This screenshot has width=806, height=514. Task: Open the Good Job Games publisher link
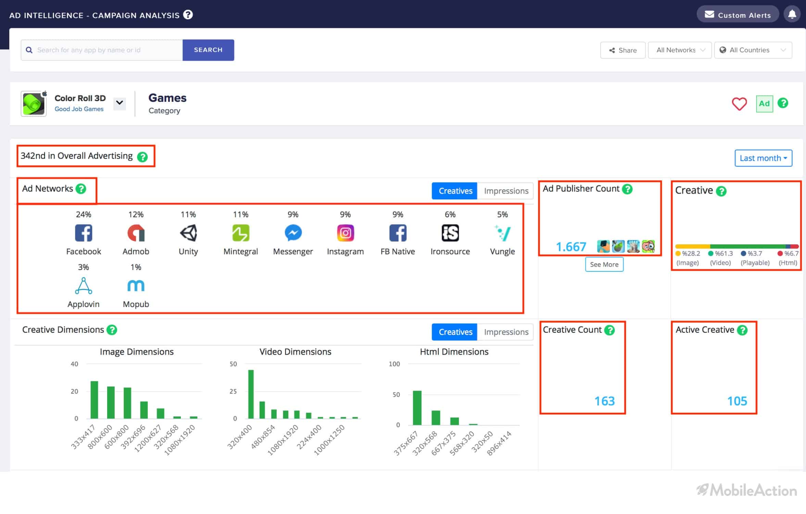[79, 109]
